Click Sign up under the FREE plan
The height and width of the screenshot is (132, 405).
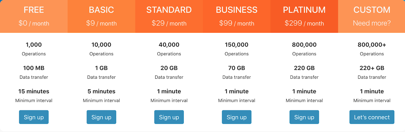(x=34, y=117)
